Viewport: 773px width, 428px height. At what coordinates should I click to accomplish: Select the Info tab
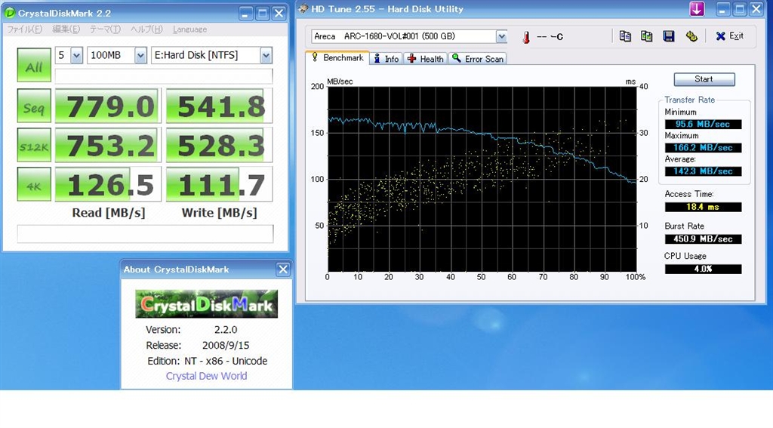(x=386, y=59)
